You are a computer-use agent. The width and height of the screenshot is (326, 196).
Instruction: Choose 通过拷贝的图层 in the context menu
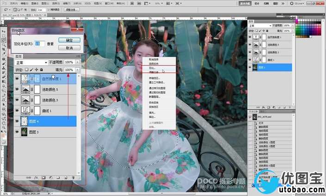pos(157,88)
